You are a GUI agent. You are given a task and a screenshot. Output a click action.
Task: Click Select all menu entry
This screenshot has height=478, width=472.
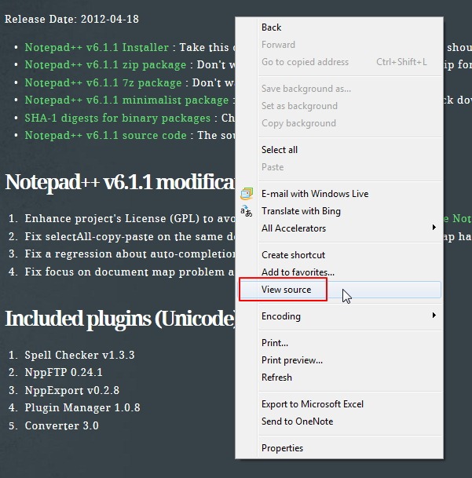(x=280, y=150)
